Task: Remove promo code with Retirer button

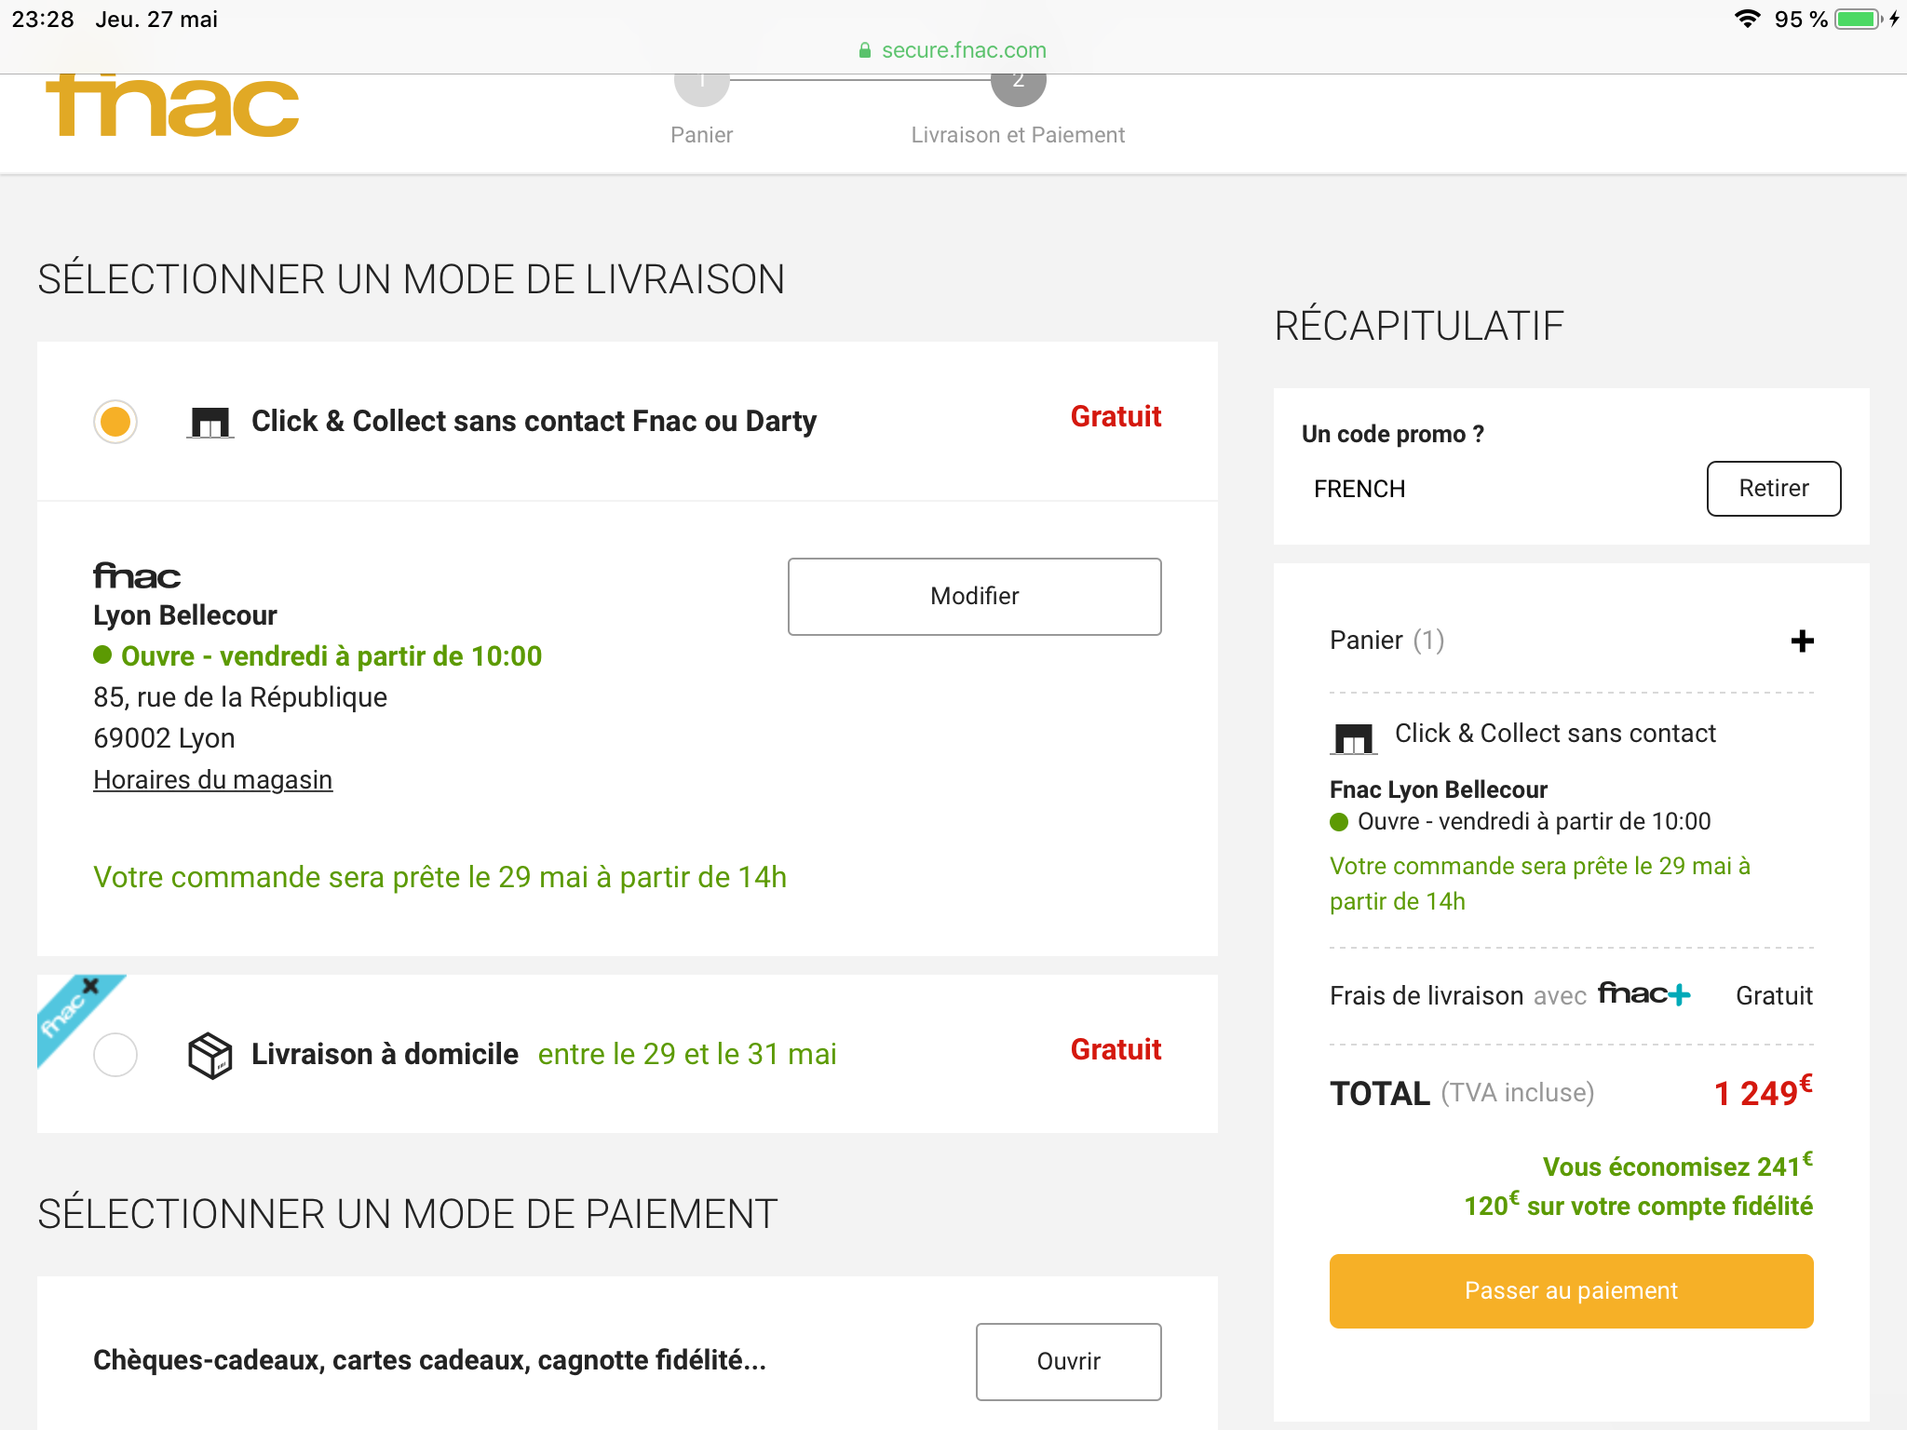Action: (x=1773, y=489)
